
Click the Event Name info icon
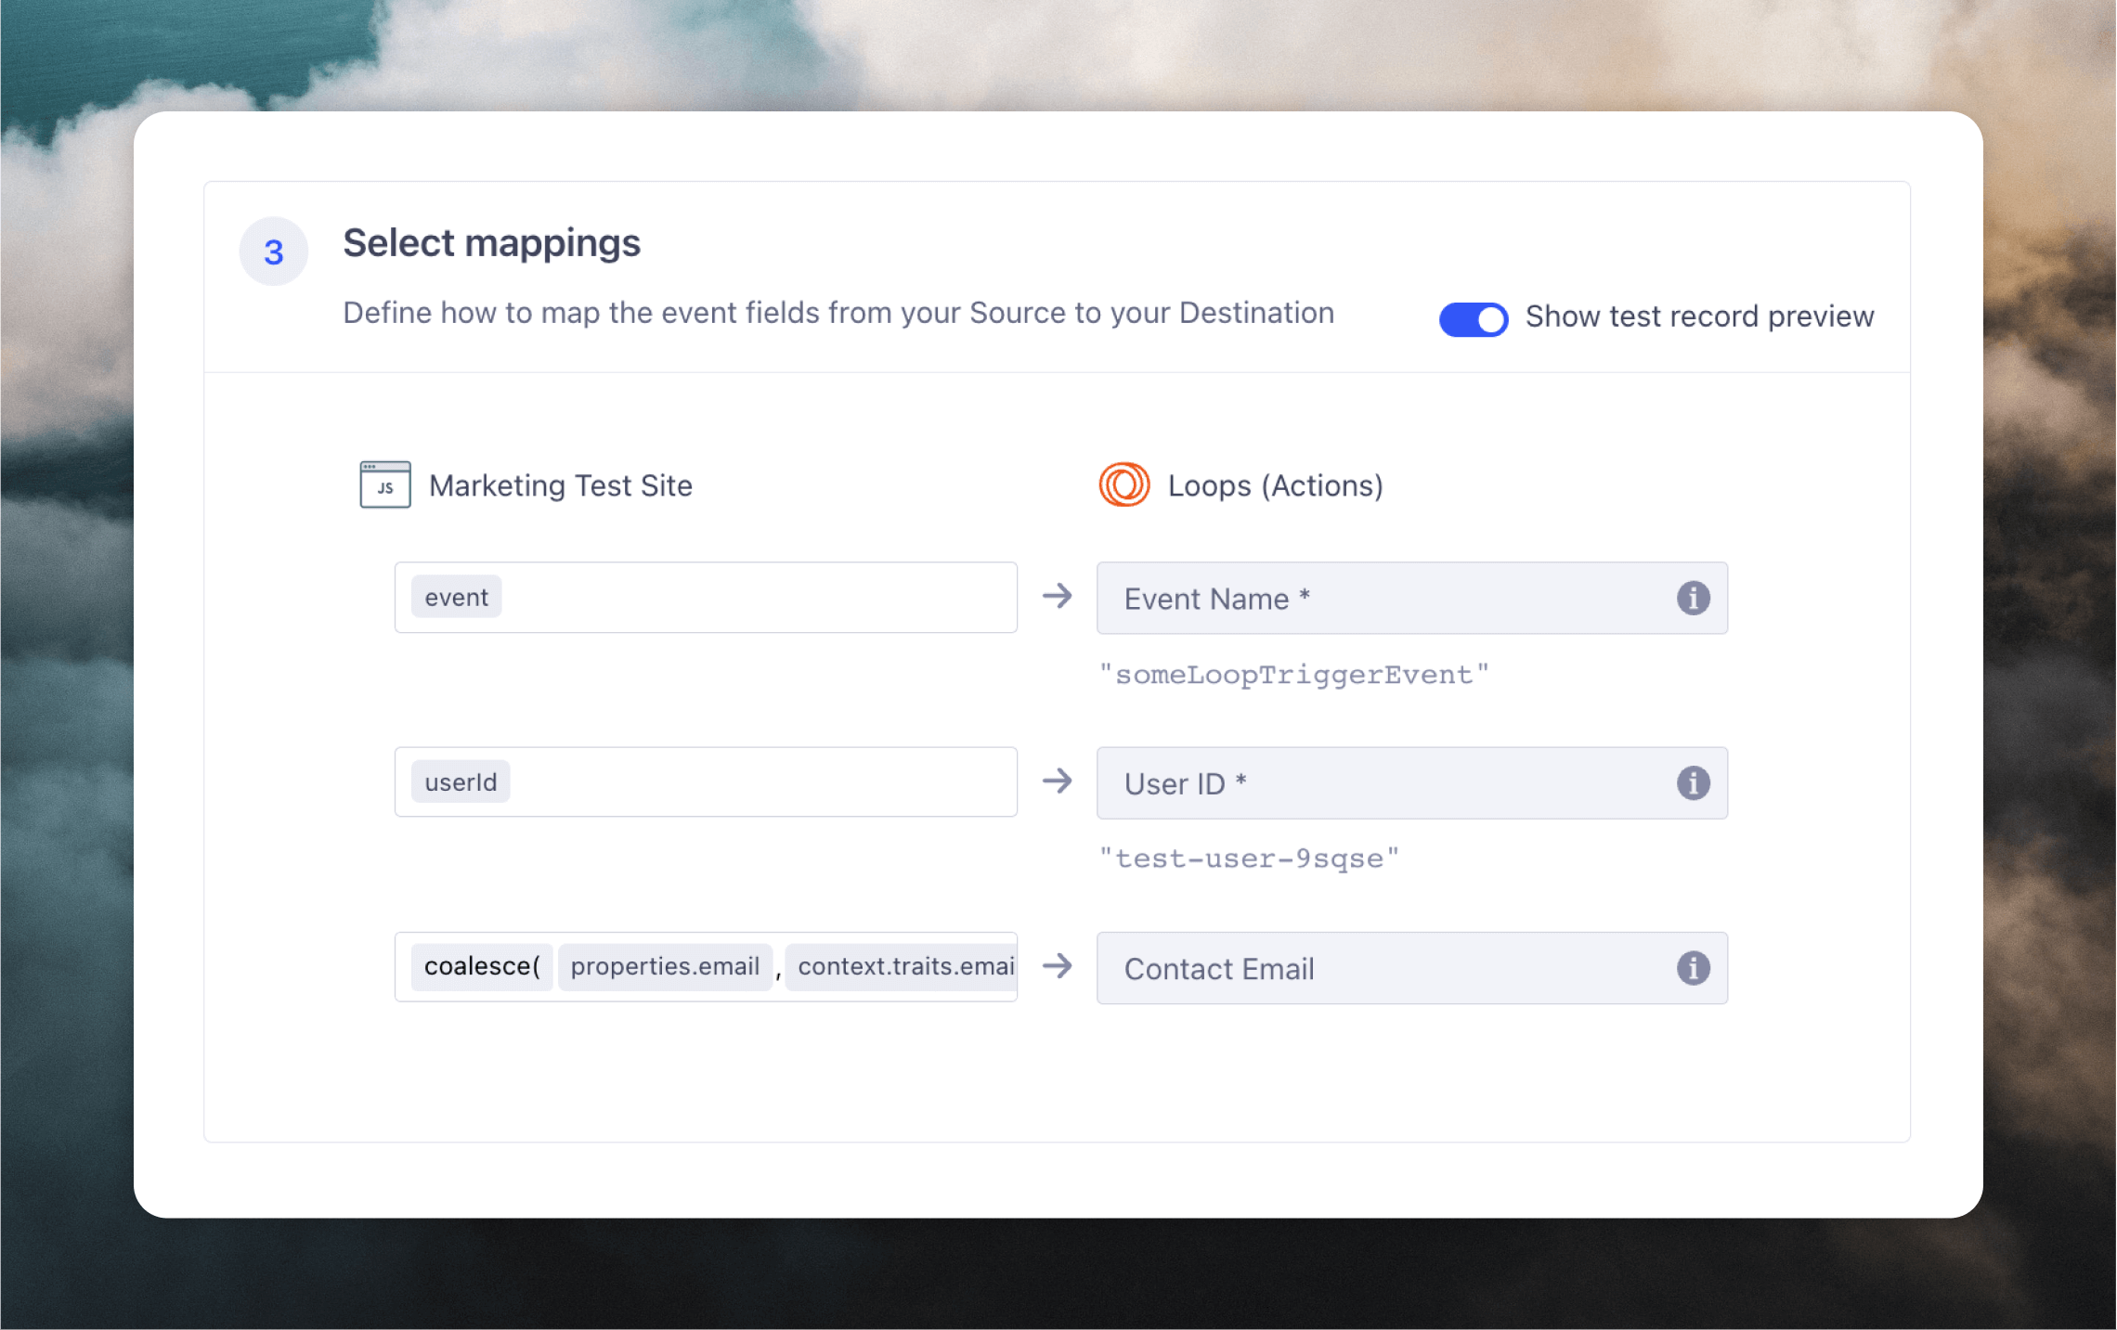(x=1693, y=598)
